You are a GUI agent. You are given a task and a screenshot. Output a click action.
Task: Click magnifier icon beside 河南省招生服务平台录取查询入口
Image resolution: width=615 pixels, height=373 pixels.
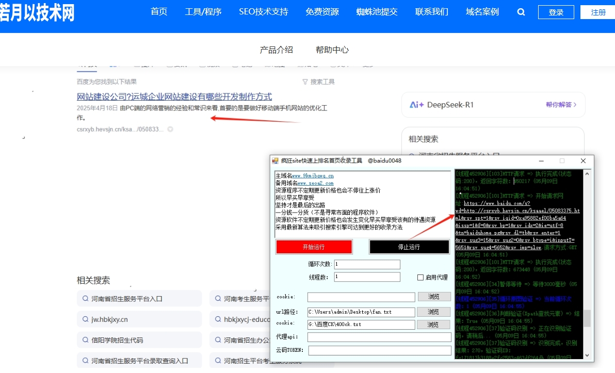(x=85, y=361)
